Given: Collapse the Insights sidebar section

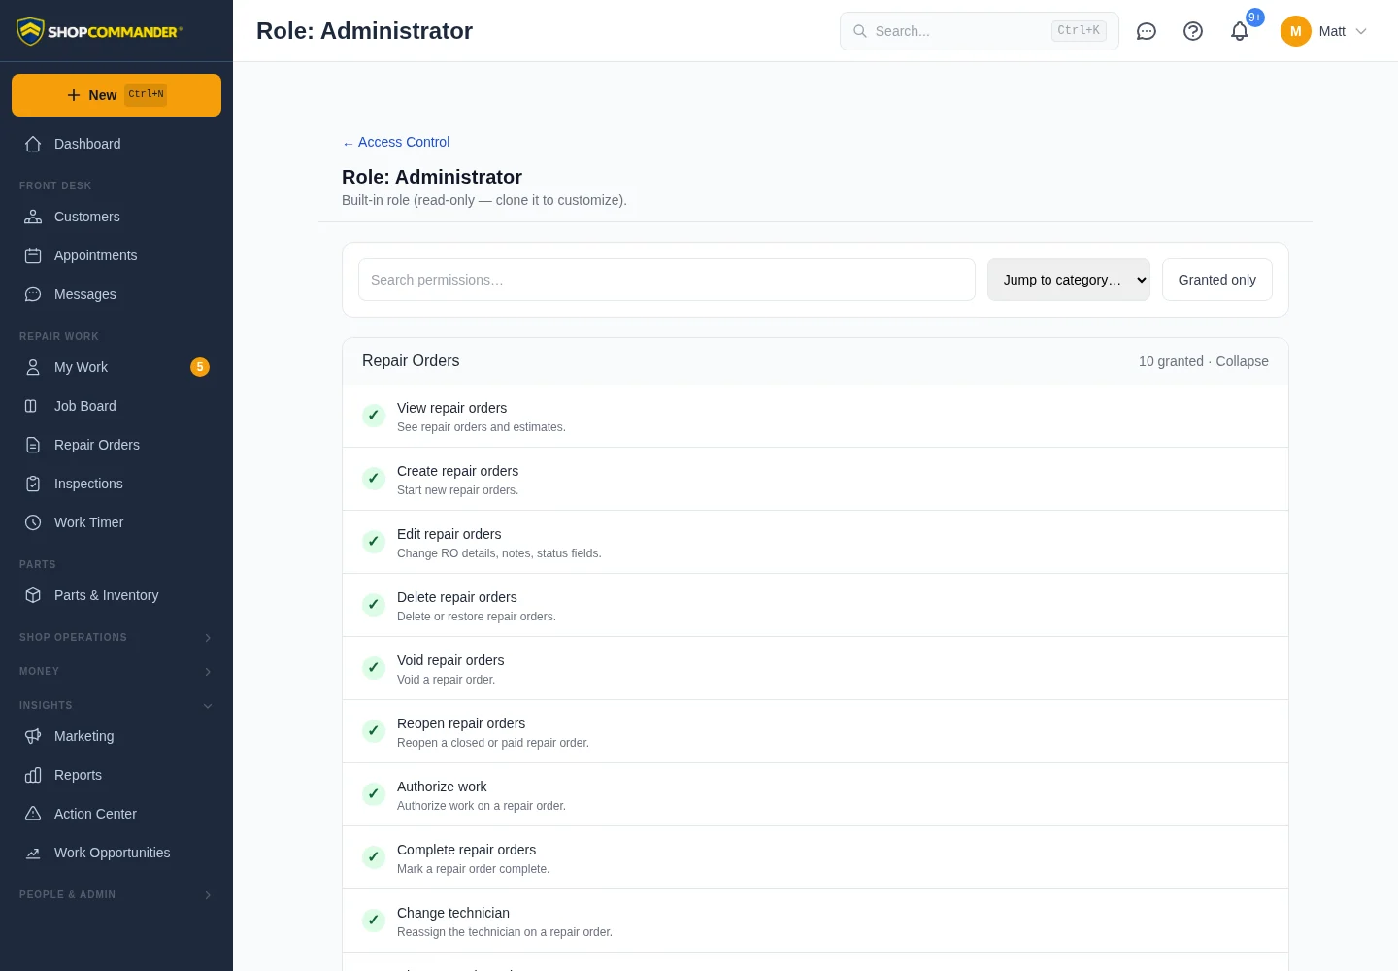Looking at the screenshot, I should click(x=116, y=705).
